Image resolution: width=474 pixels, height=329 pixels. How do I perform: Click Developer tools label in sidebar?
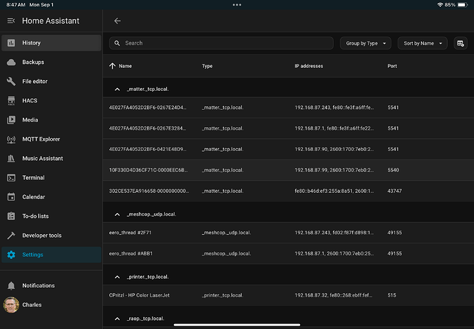pos(42,236)
